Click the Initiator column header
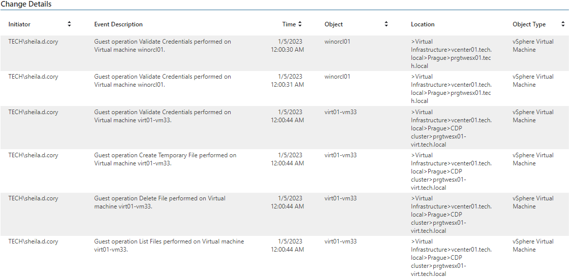Image resolution: width=574 pixels, height=279 pixels. point(19,24)
